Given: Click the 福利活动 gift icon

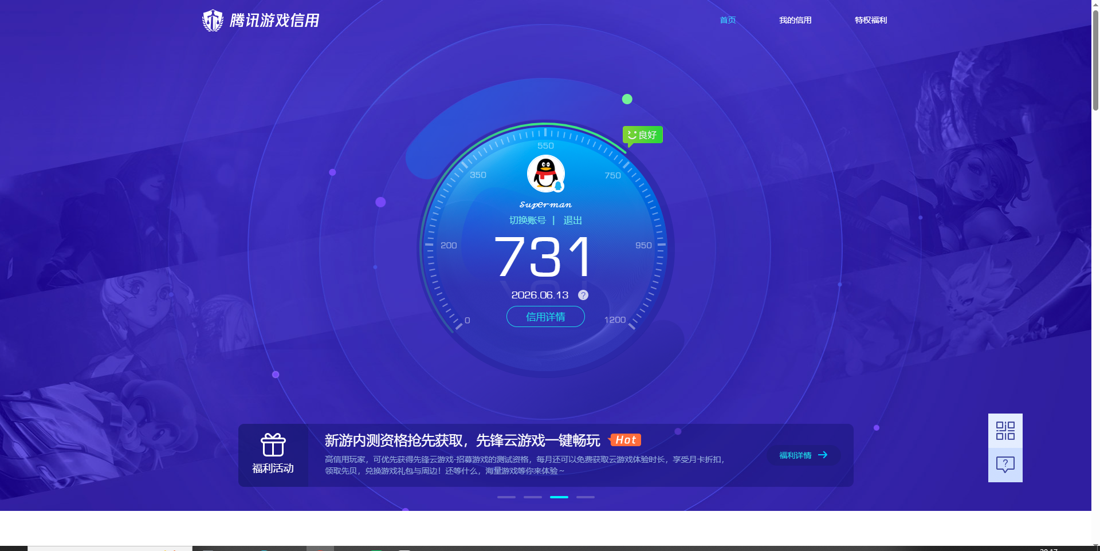Looking at the screenshot, I should (x=273, y=445).
